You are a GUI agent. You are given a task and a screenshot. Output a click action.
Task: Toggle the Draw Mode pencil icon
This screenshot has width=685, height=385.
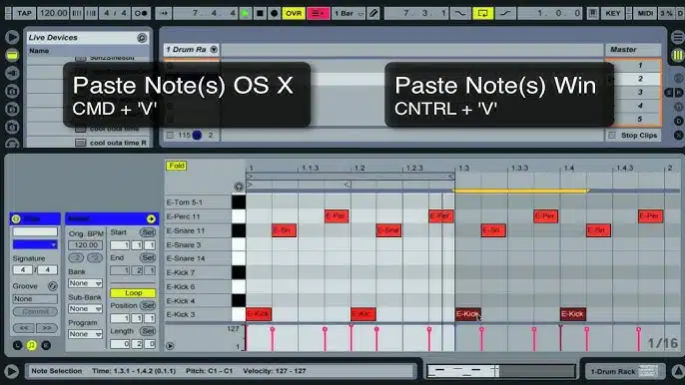pos(373,13)
